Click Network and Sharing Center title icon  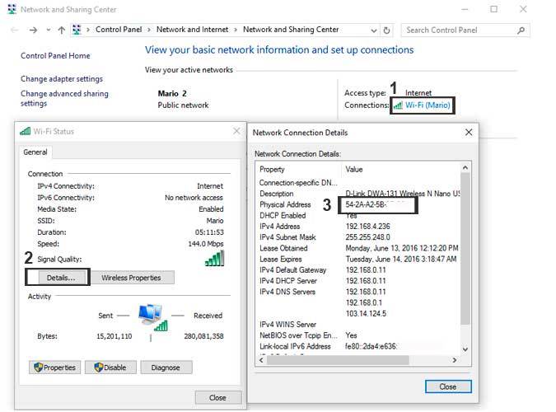(12, 9)
